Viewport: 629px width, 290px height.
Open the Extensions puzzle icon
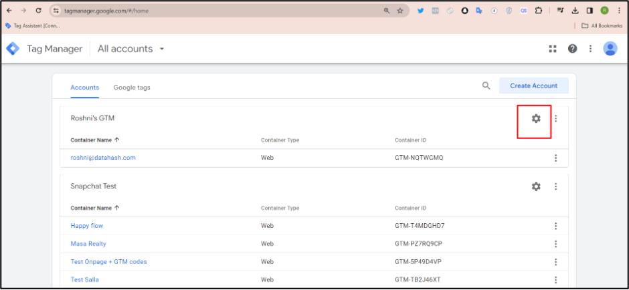539,11
